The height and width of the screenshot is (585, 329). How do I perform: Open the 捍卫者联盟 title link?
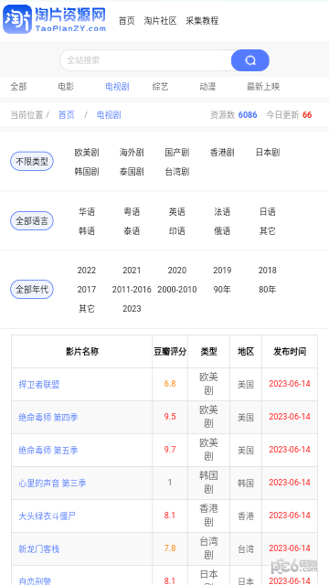point(39,384)
